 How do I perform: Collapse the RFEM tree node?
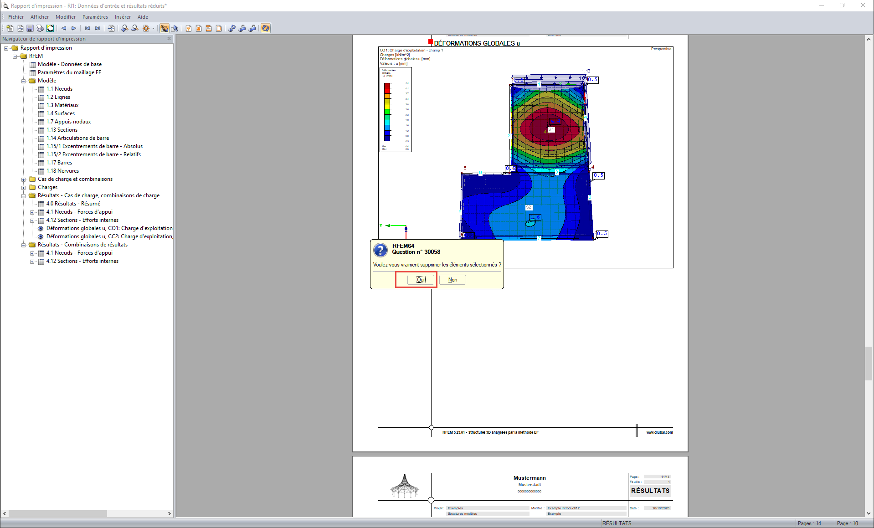tap(15, 56)
